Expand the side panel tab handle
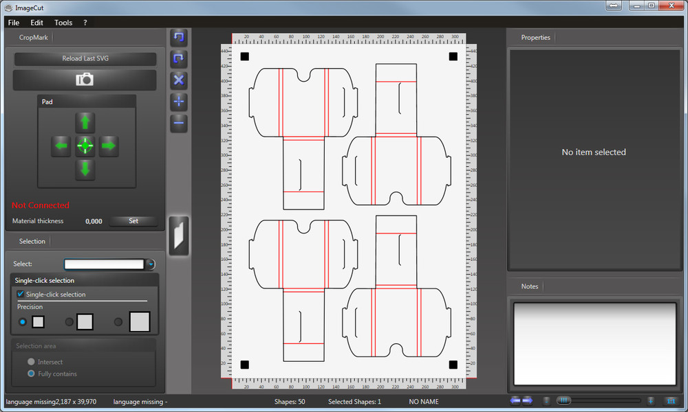The width and height of the screenshot is (688, 412). click(179, 236)
